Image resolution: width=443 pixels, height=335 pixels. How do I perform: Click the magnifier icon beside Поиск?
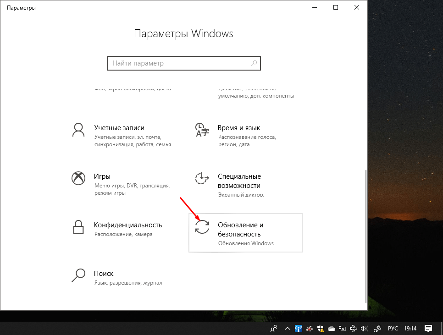78,275
